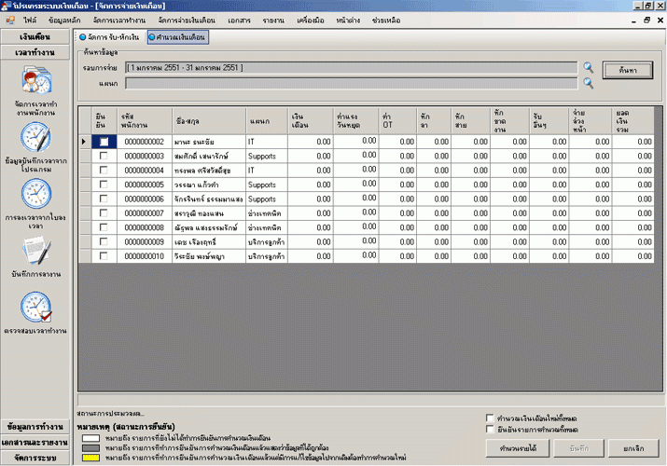This screenshot has height=466, width=667.
Task: Tick the confirm checkbox for employee 0000000009
Action: pos(104,241)
